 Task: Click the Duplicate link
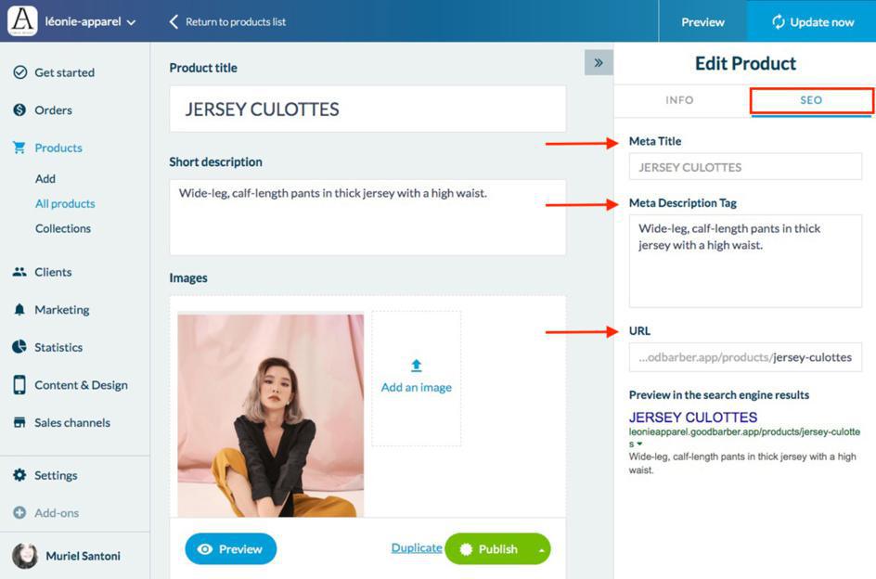tap(416, 548)
